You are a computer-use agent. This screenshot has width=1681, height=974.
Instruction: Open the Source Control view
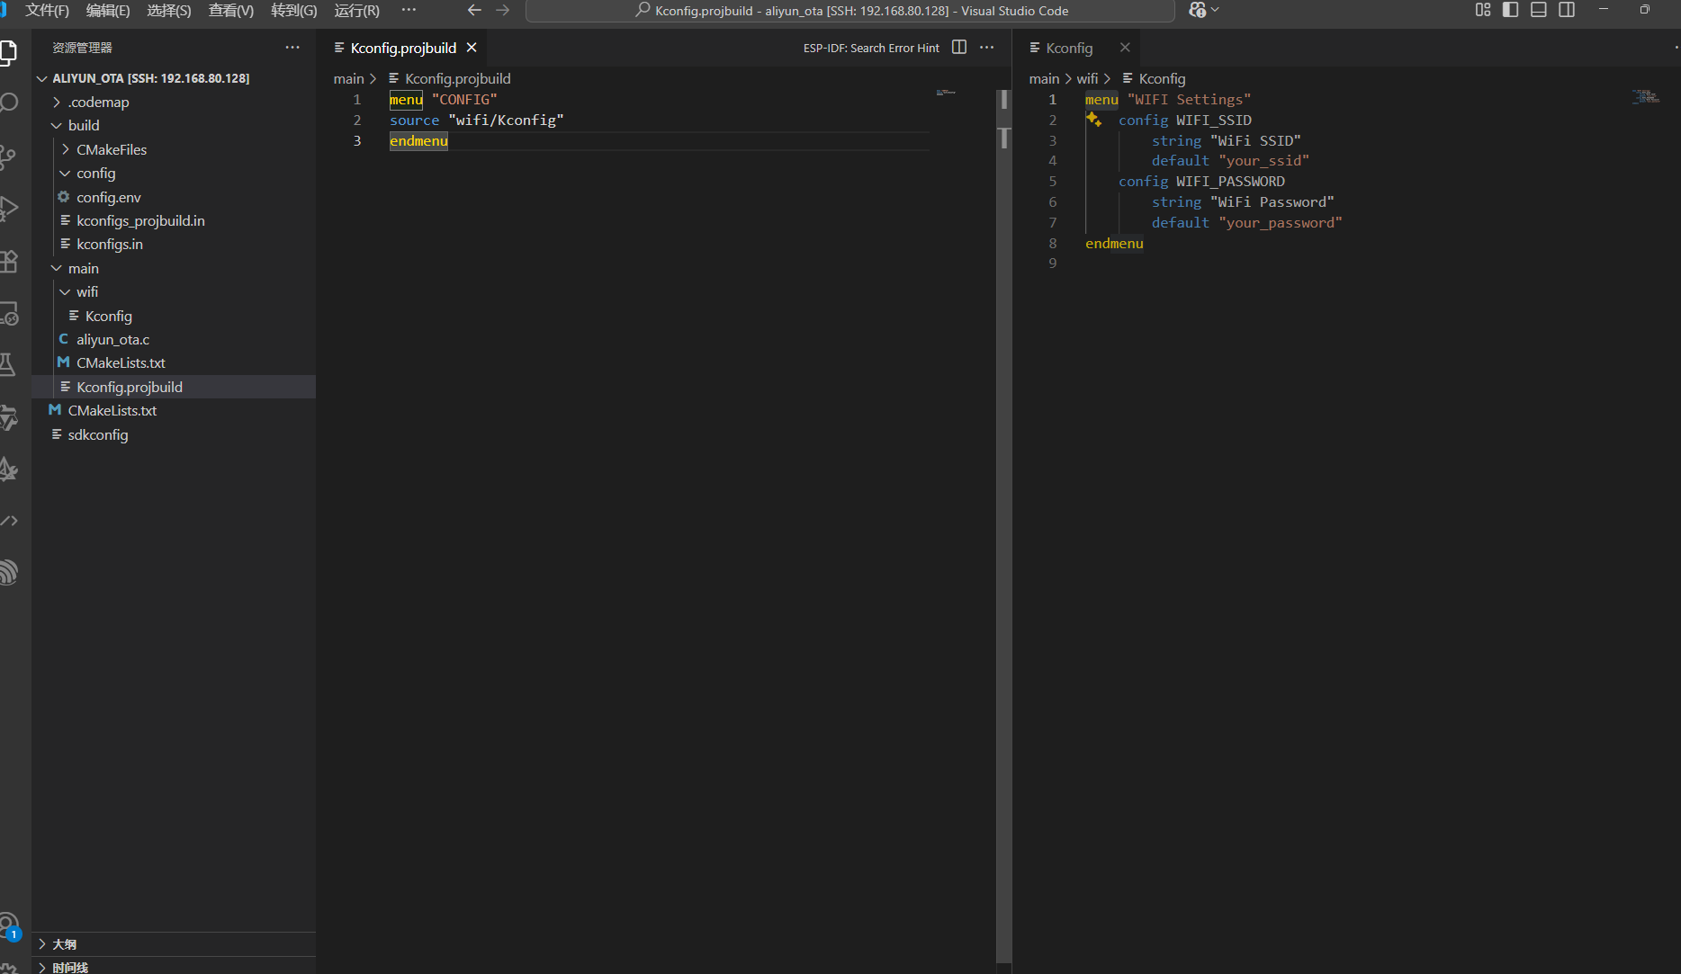[8, 156]
